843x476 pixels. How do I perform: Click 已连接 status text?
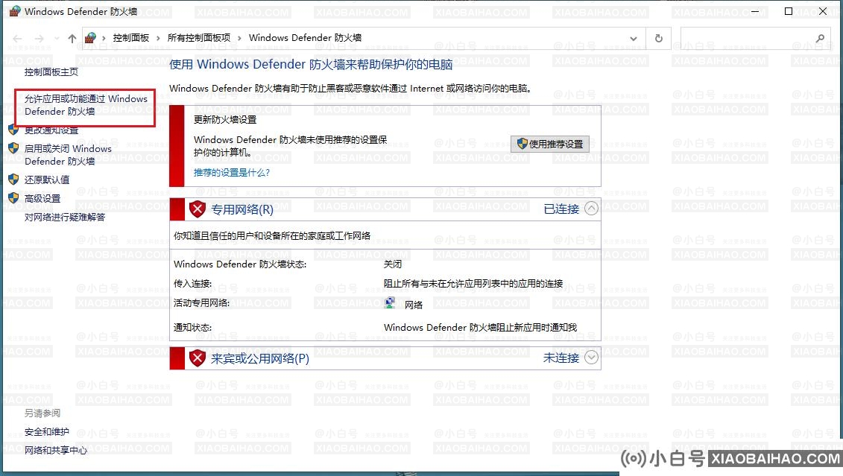[561, 209]
